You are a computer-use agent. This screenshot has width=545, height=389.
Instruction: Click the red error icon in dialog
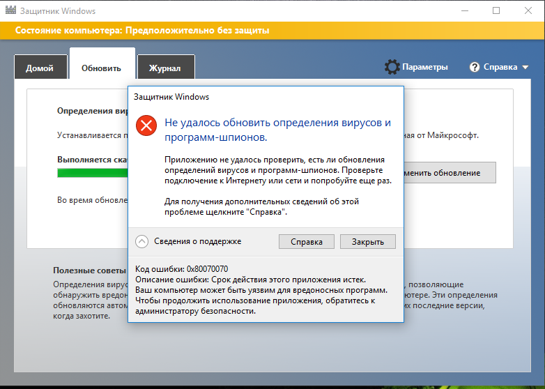[x=146, y=125]
